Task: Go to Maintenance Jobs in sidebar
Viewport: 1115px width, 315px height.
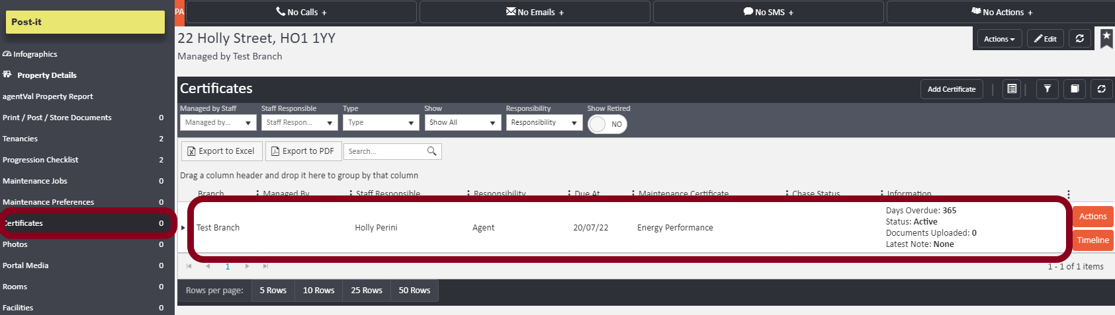Action: coord(35,181)
